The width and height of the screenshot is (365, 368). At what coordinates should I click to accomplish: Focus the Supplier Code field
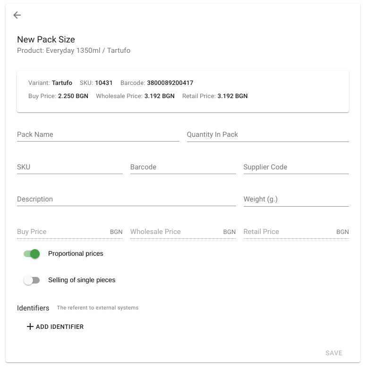[296, 167]
